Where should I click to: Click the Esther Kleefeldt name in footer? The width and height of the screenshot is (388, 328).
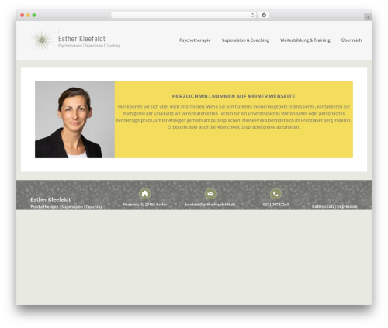coord(50,199)
